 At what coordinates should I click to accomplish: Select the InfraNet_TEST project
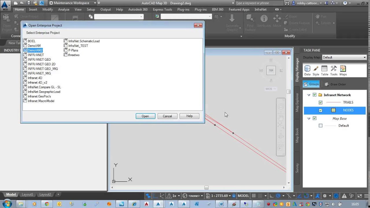click(x=78, y=46)
